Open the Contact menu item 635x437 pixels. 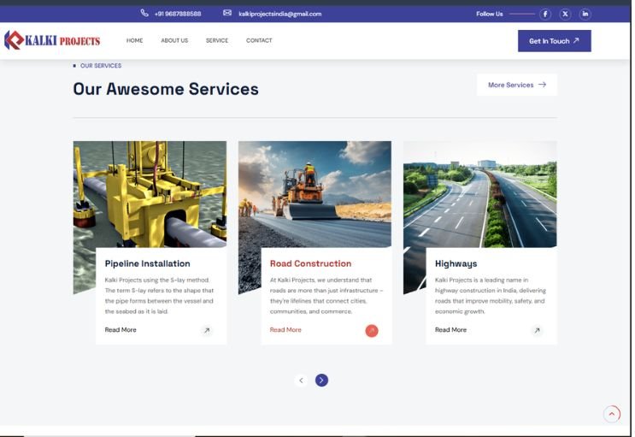click(259, 40)
